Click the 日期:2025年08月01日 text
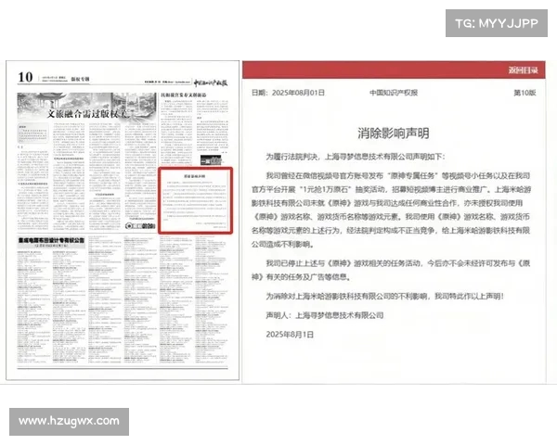 [288, 93]
